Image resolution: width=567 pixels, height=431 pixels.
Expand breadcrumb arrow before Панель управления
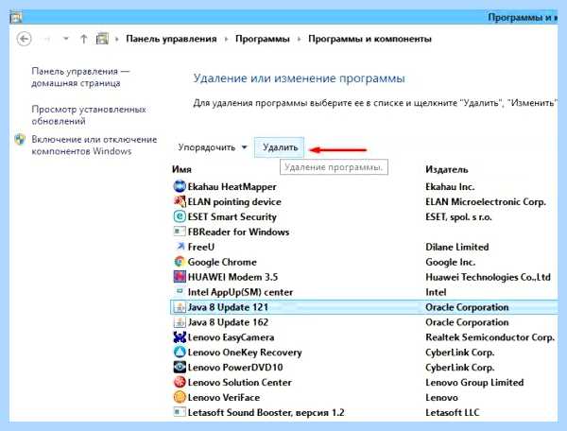coord(117,39)
